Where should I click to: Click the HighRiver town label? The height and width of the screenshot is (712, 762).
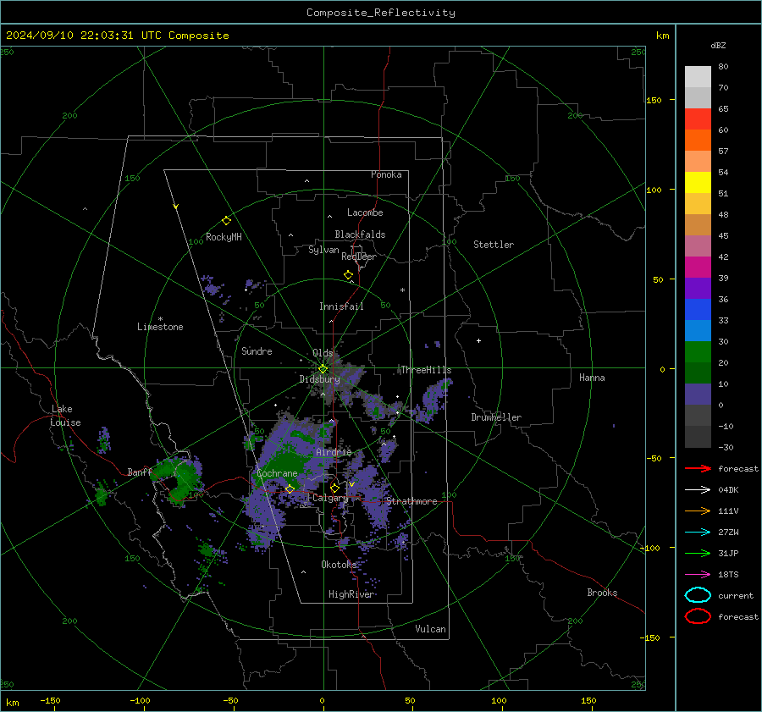351,594
